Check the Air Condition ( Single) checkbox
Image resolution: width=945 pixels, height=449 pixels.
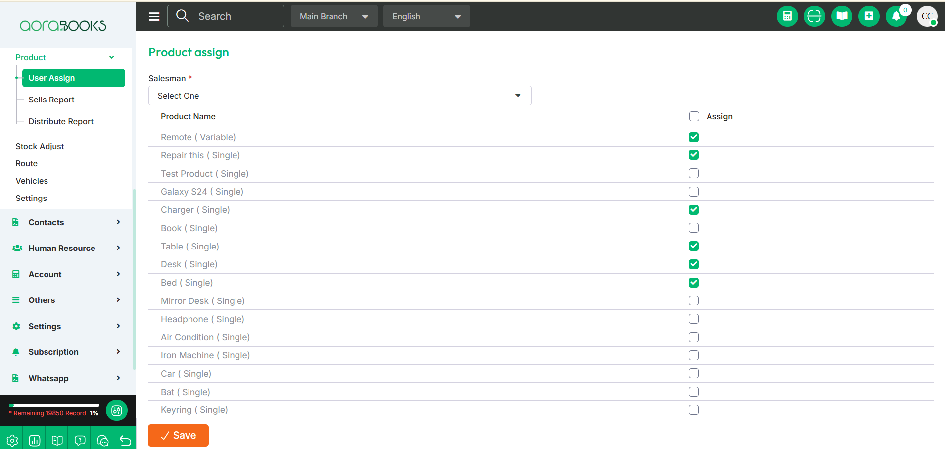pos(694,337)
